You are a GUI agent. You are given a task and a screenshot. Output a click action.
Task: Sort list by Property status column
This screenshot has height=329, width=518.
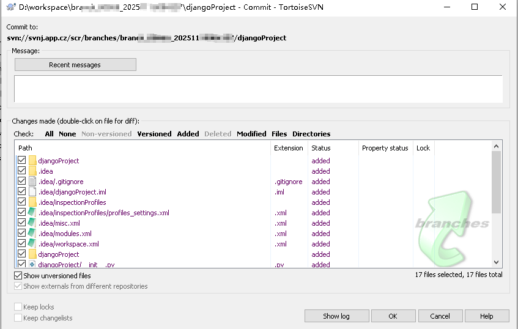coord(385,148)
